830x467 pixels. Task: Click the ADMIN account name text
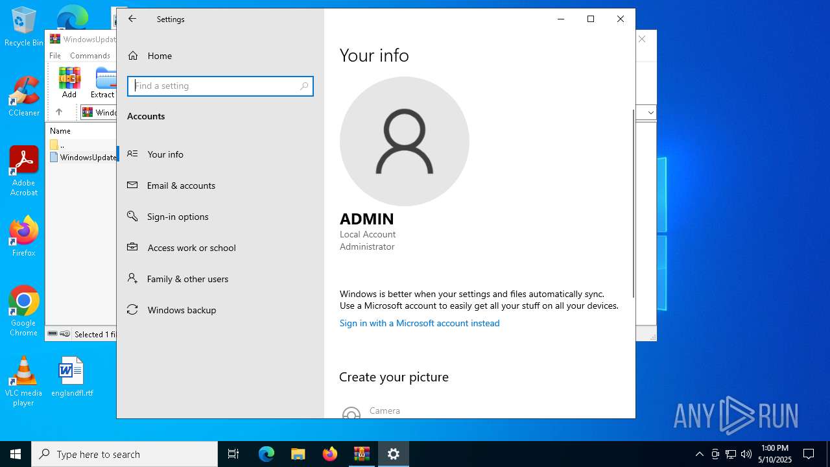click(x=367, y=219)
